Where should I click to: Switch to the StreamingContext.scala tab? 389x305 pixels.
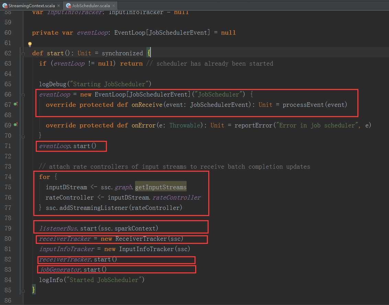[x=30, y=6]
